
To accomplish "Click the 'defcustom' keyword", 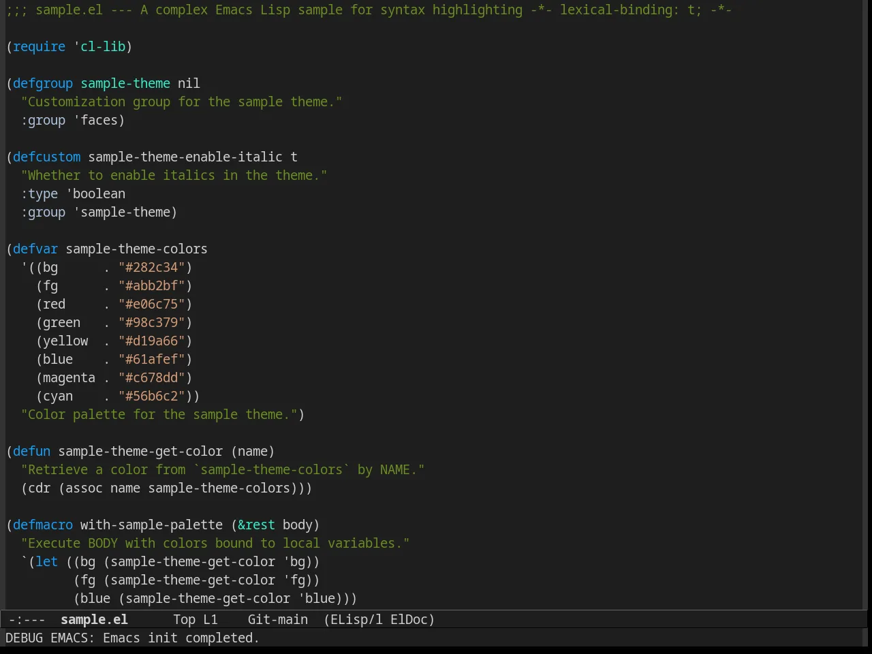I will (x=46, y=157).
